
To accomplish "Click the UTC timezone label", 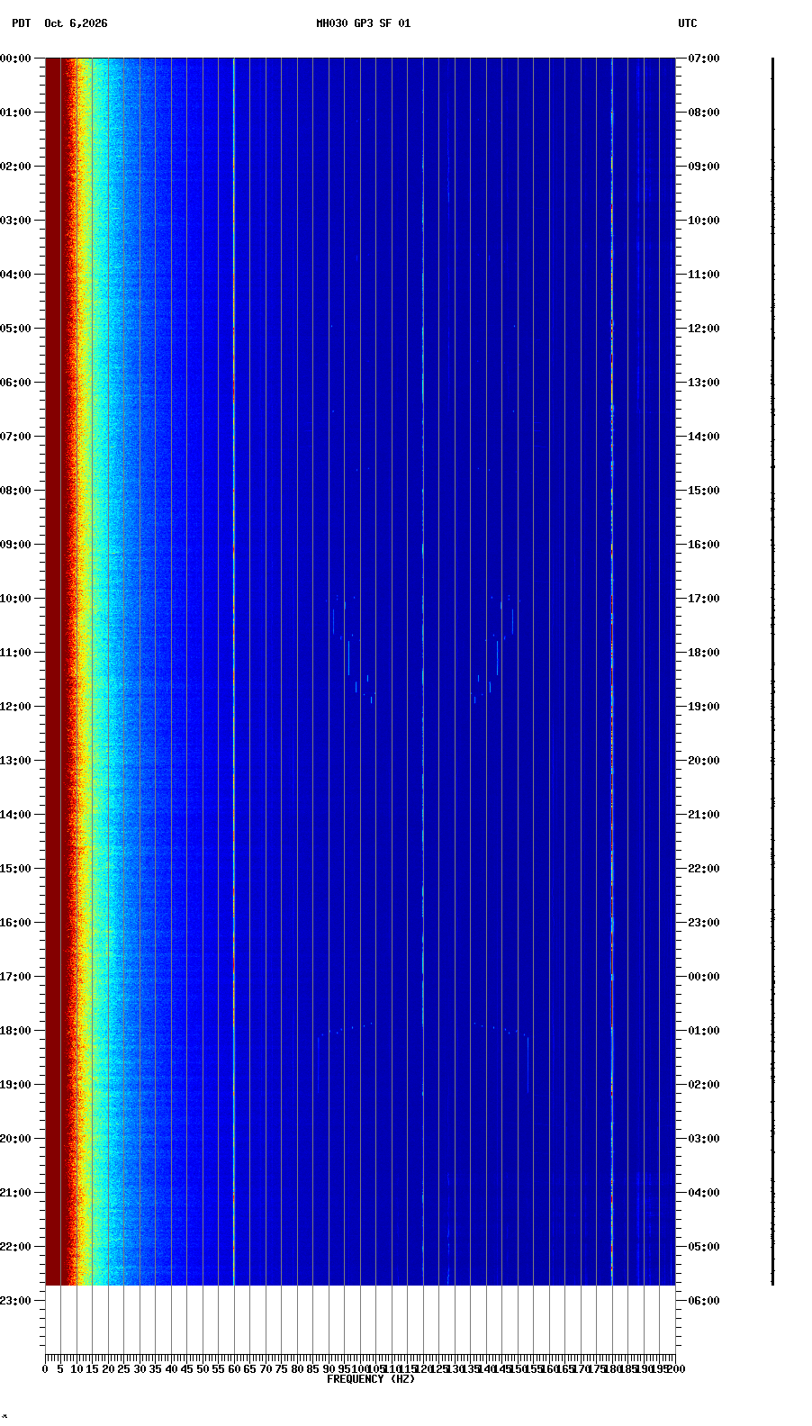I will pos(688,23).
